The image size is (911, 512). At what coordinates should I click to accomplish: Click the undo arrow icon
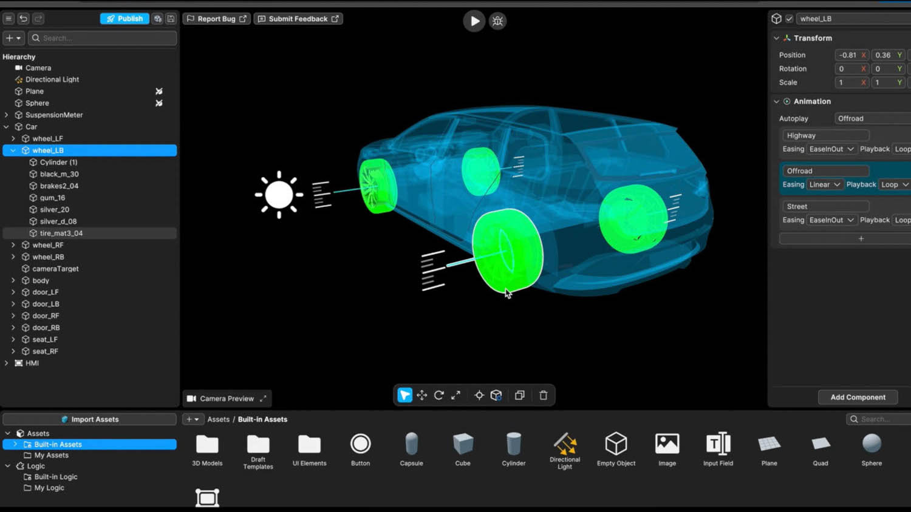pyautogui.click(x=23, y=19)
